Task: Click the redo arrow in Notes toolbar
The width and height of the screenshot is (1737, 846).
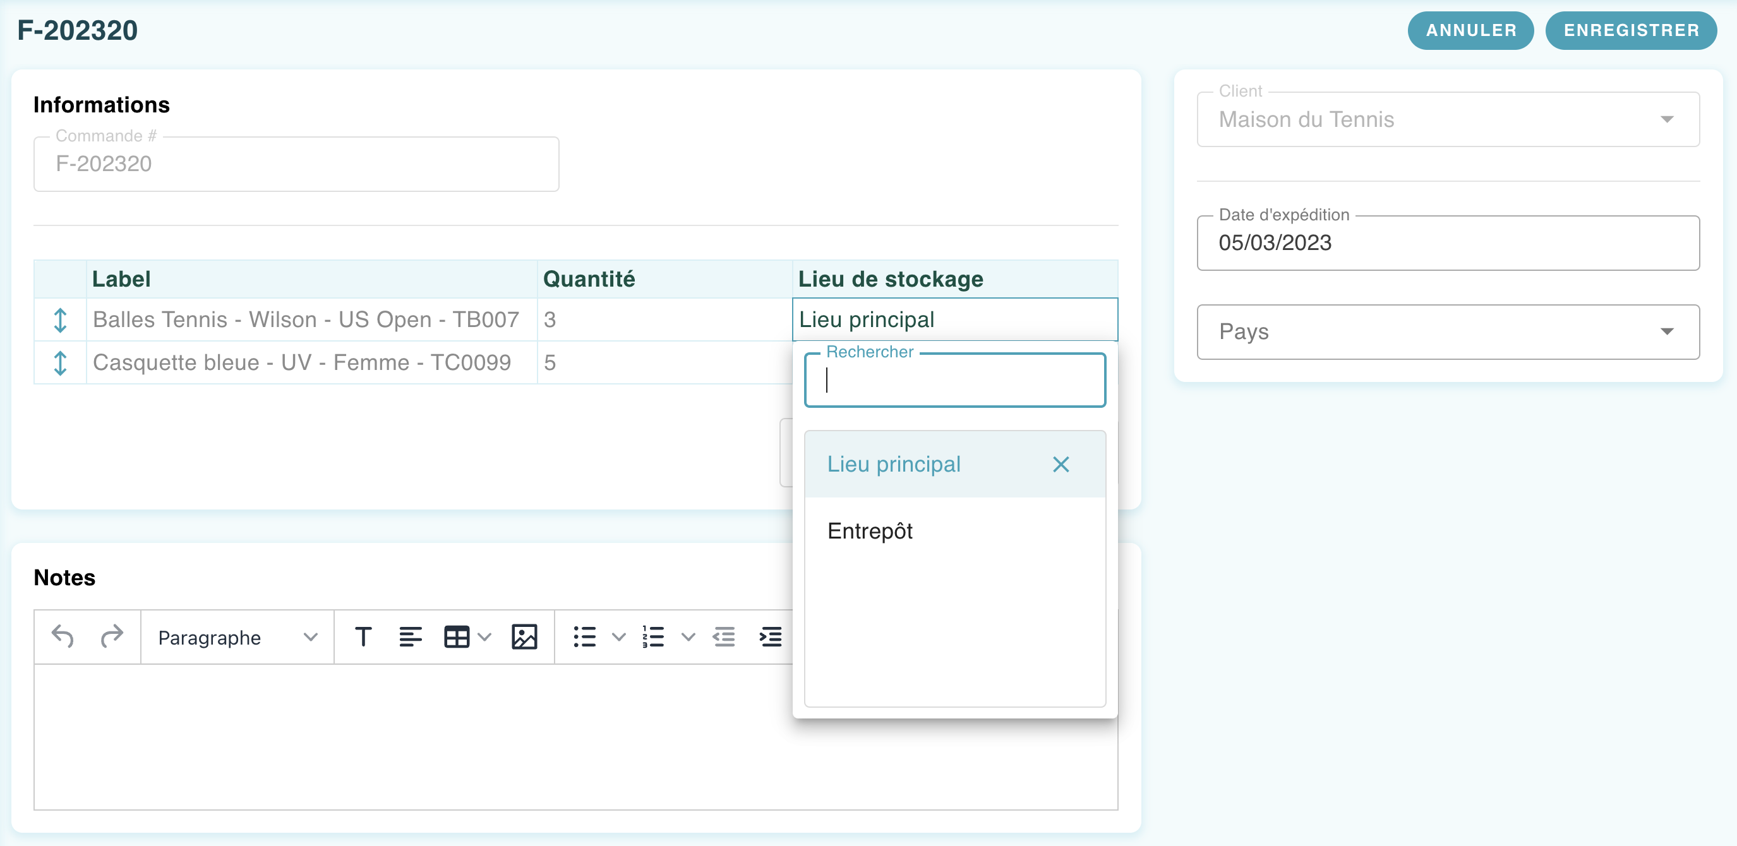Action: [x=112, y=636]
